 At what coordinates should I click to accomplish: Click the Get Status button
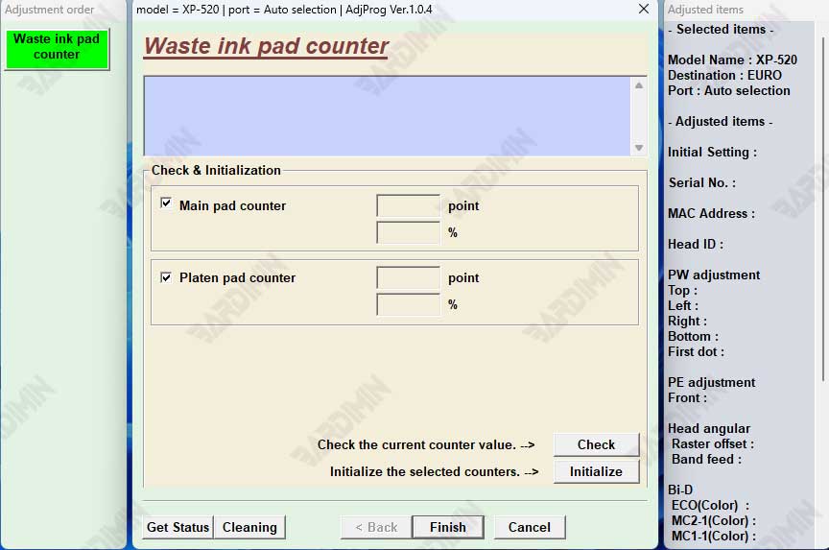pyautogui.click(x=178, y=527)
